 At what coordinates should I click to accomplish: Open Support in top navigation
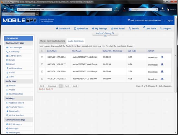pyautogui.click(x=166, y=28)
